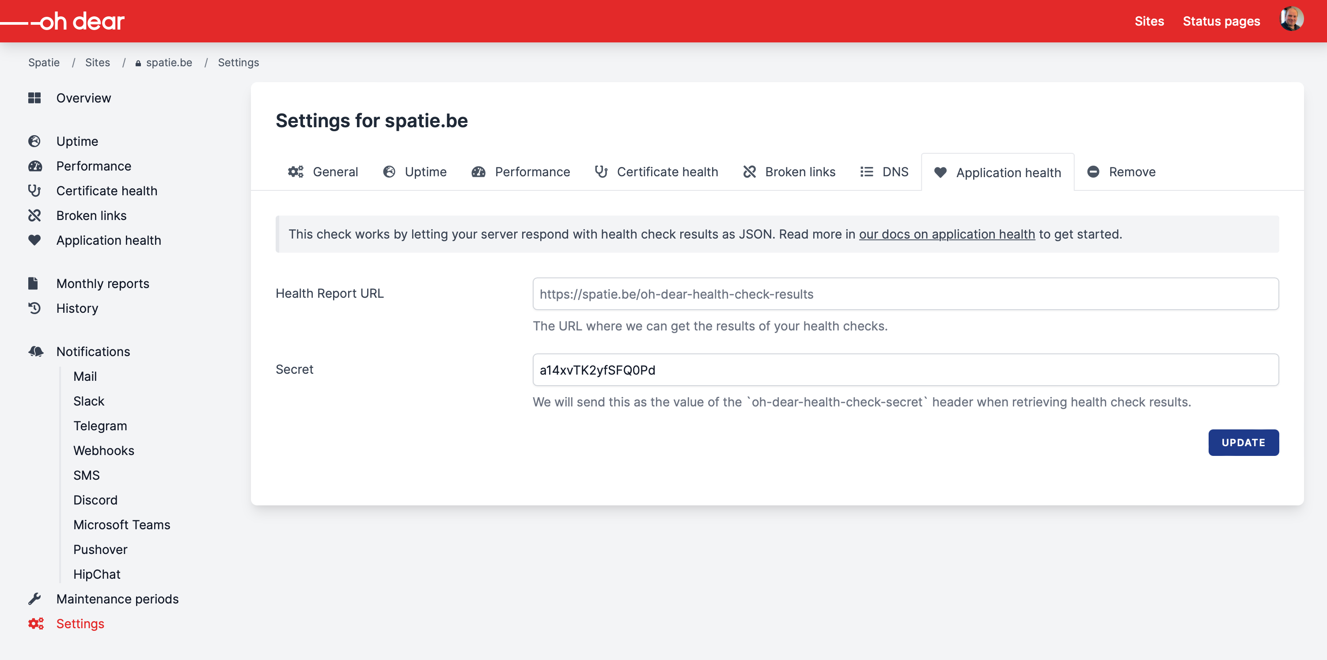The image size is (1327, 660).
Task: Click the General gears icon in tabs
Action: [296, 171]
